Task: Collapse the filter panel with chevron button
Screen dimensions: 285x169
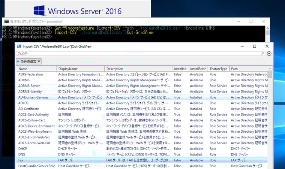Action: 269,54
